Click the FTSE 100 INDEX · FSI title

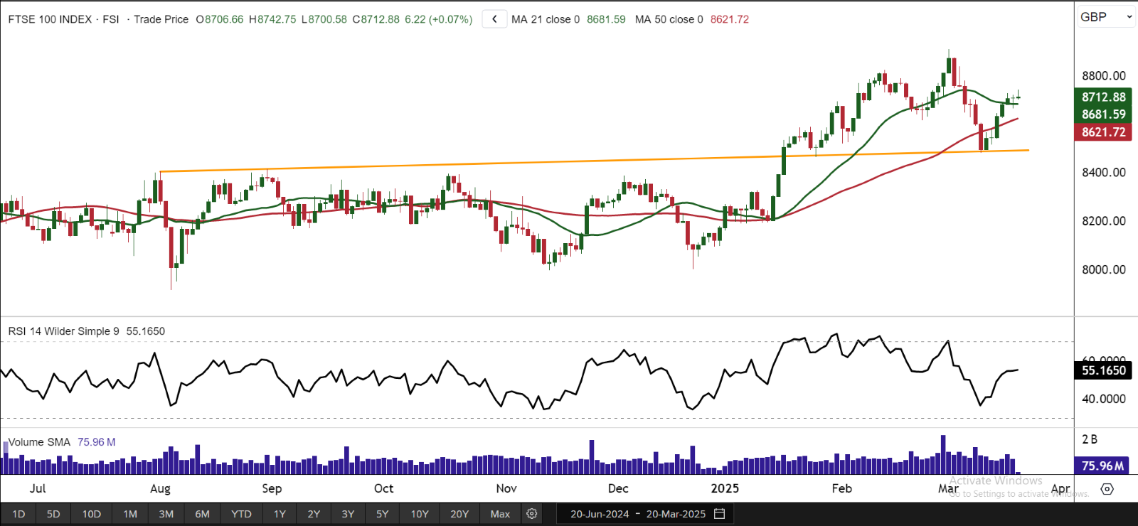pyautogui.click(x=63, y=19)
